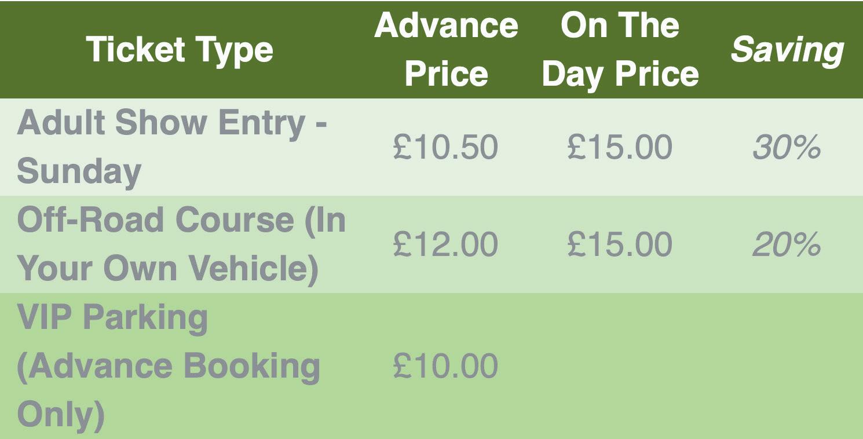863x439 pixels.
Task: Open the Off-Road Course ticket name
Action: pos(181,244)
